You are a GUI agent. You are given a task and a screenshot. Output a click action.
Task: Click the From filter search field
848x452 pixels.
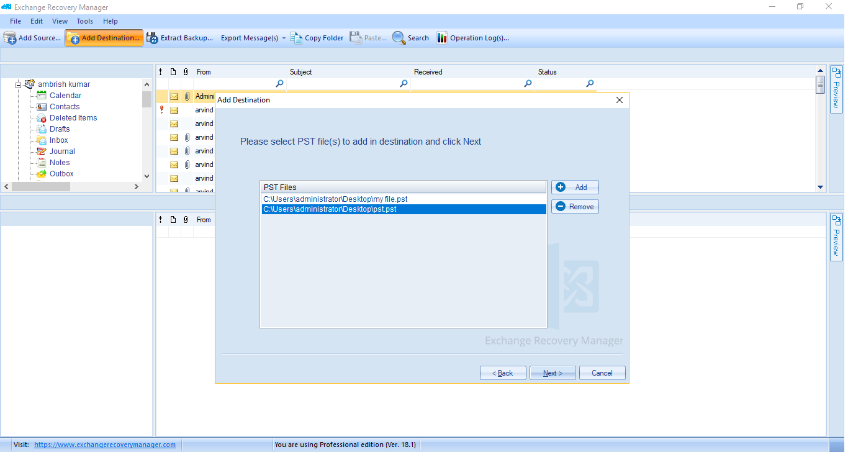239,84
